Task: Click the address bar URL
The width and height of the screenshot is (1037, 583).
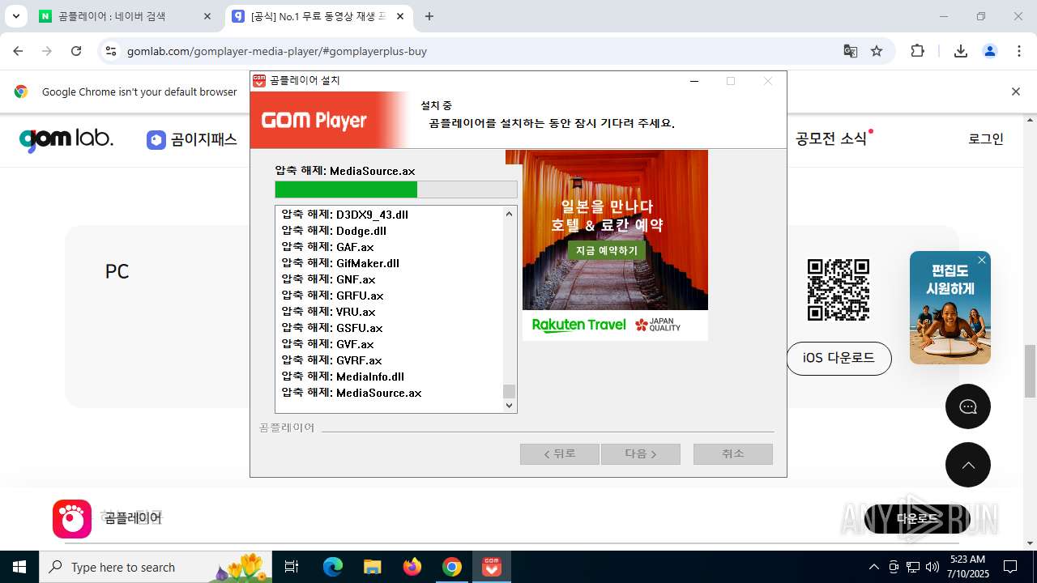Action: [x=277, y=51]
